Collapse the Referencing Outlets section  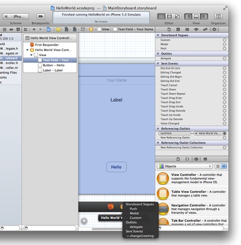158,129
